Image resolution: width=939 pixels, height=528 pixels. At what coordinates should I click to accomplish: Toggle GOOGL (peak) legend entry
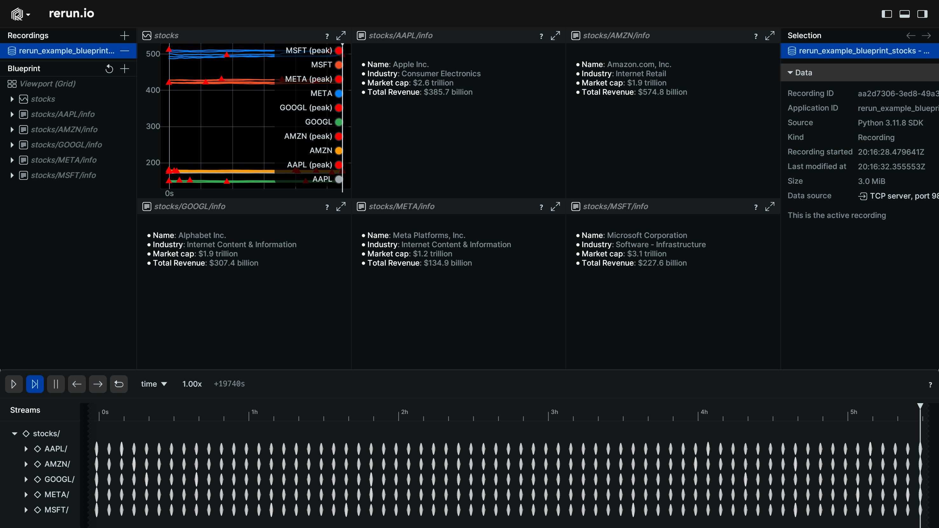[x=311, y=107]
